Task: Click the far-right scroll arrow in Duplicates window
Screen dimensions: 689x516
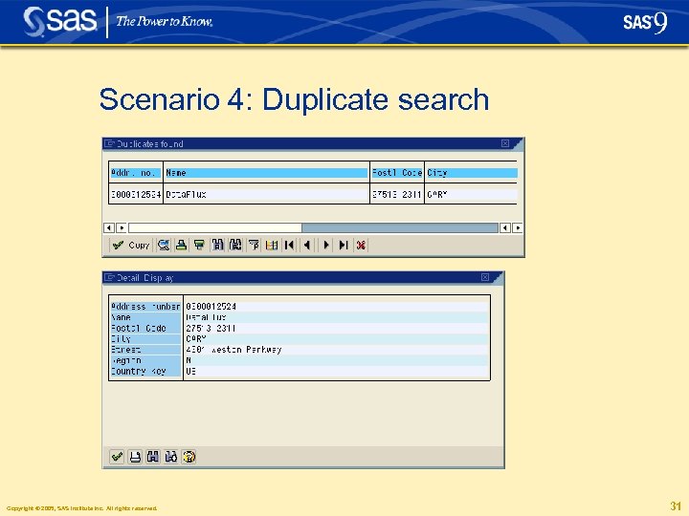Action: click(518, 227)
